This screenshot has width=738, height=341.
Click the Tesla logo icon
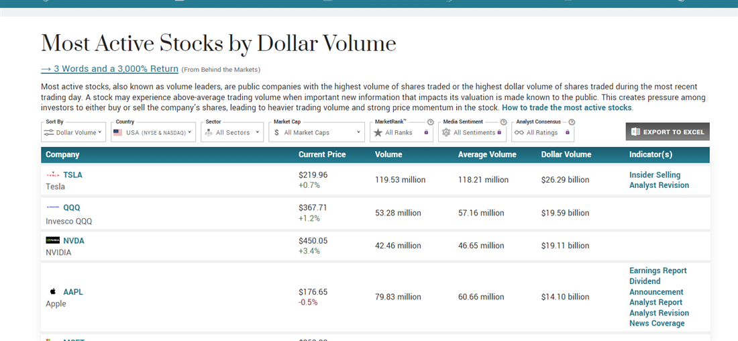click(x=52, y=175)
